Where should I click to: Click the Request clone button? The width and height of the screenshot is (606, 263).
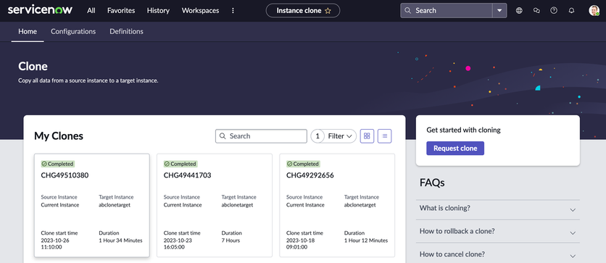coord(455,149)
